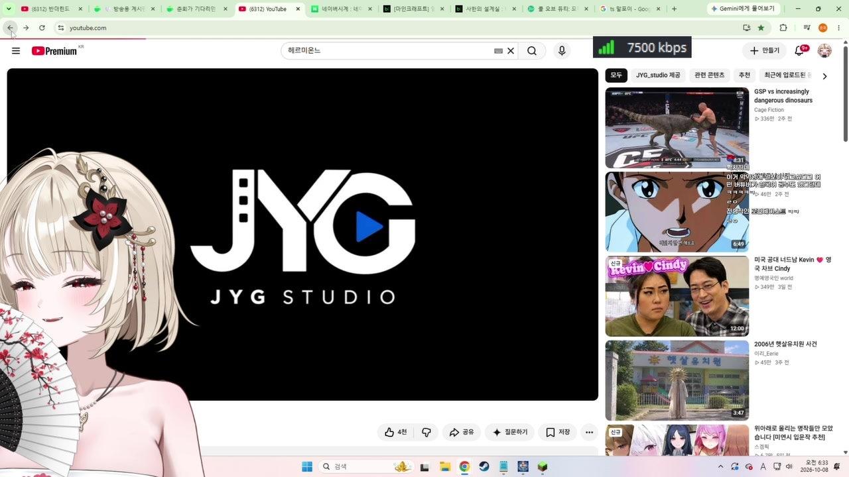The height and width of the screenshot is (477, 849).
Task: Start voice search with the microphone
Action: click(562, 51)
